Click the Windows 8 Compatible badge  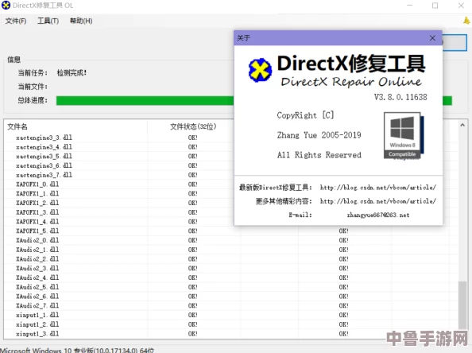tap(404, 135)
